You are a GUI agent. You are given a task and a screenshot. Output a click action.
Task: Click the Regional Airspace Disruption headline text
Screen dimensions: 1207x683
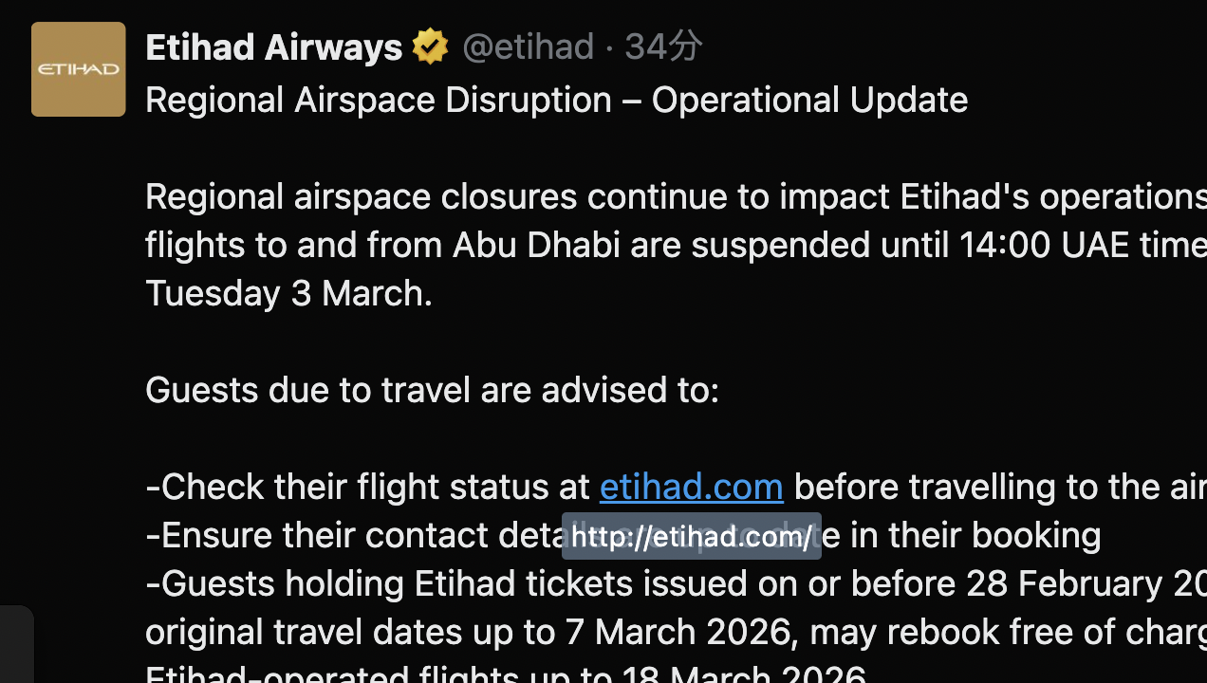pyautogui.click(x=556, y=100)
